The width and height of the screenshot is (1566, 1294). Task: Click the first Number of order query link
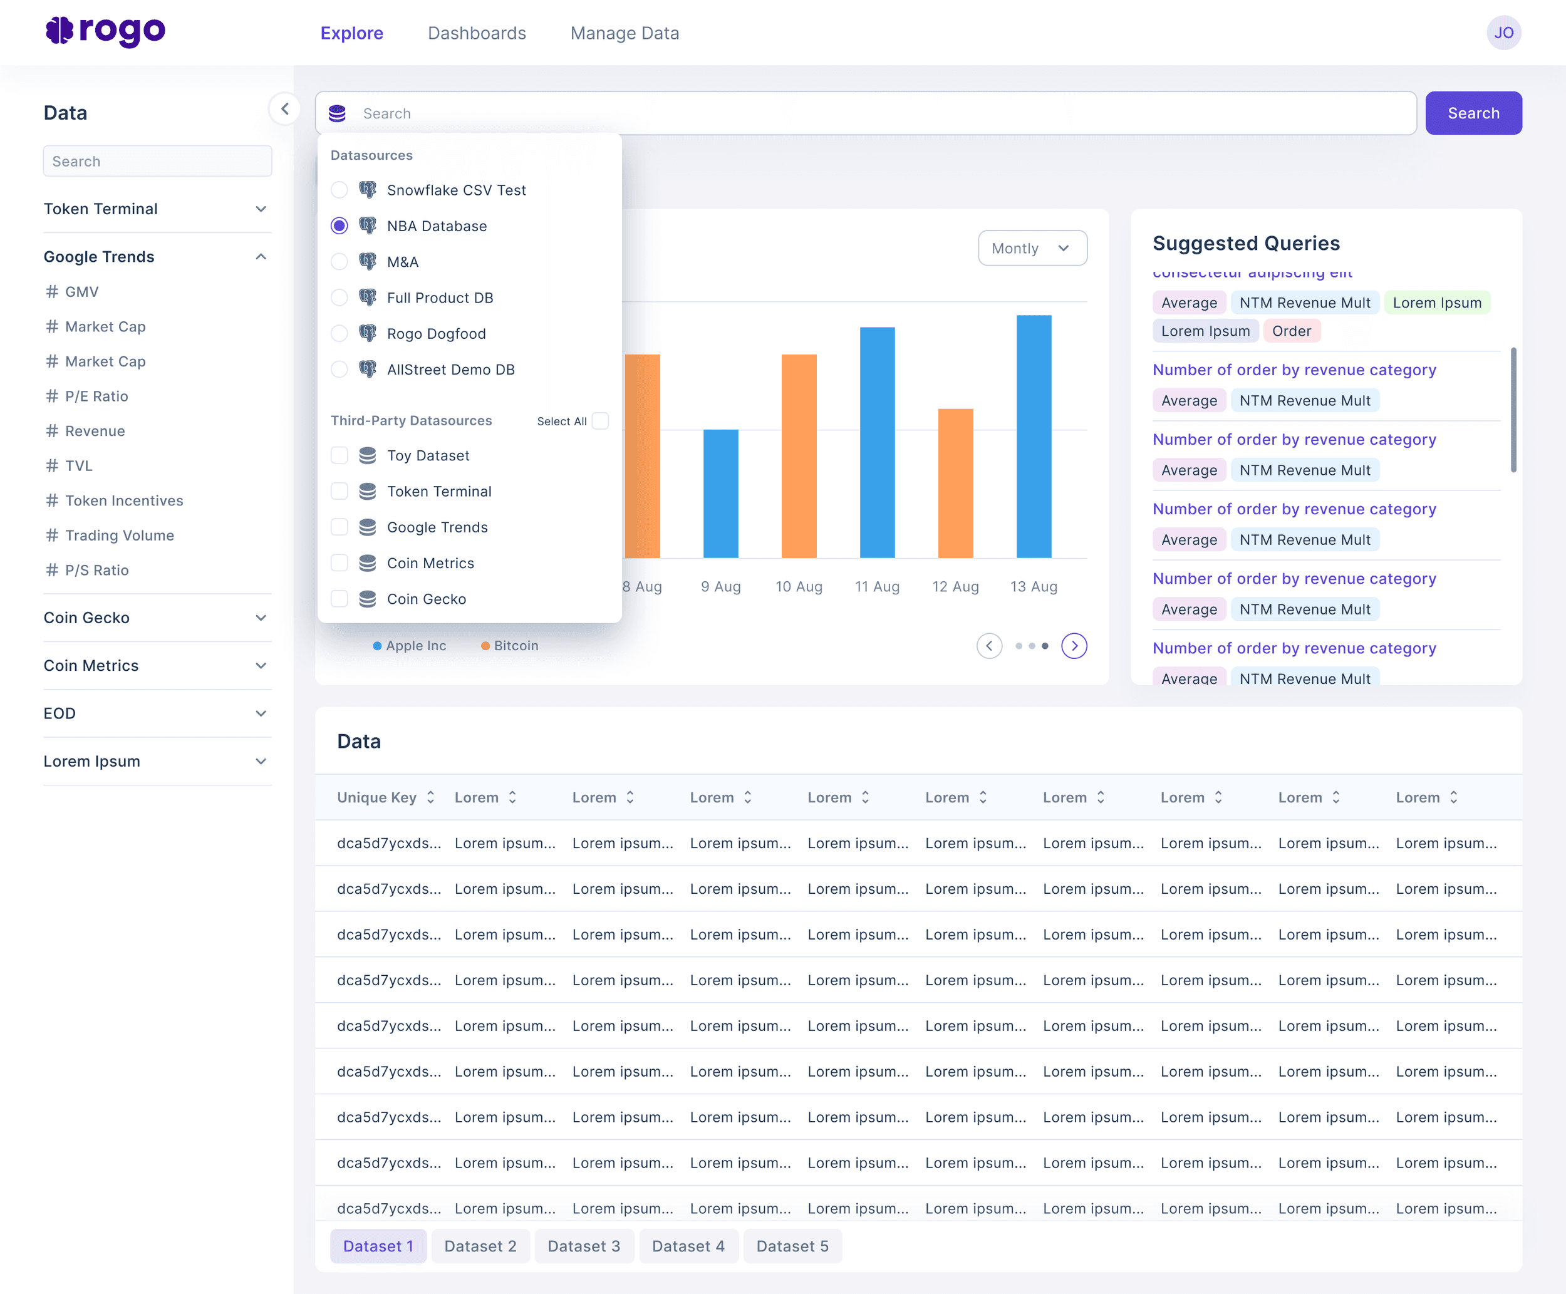click(x=1293, y=370)
